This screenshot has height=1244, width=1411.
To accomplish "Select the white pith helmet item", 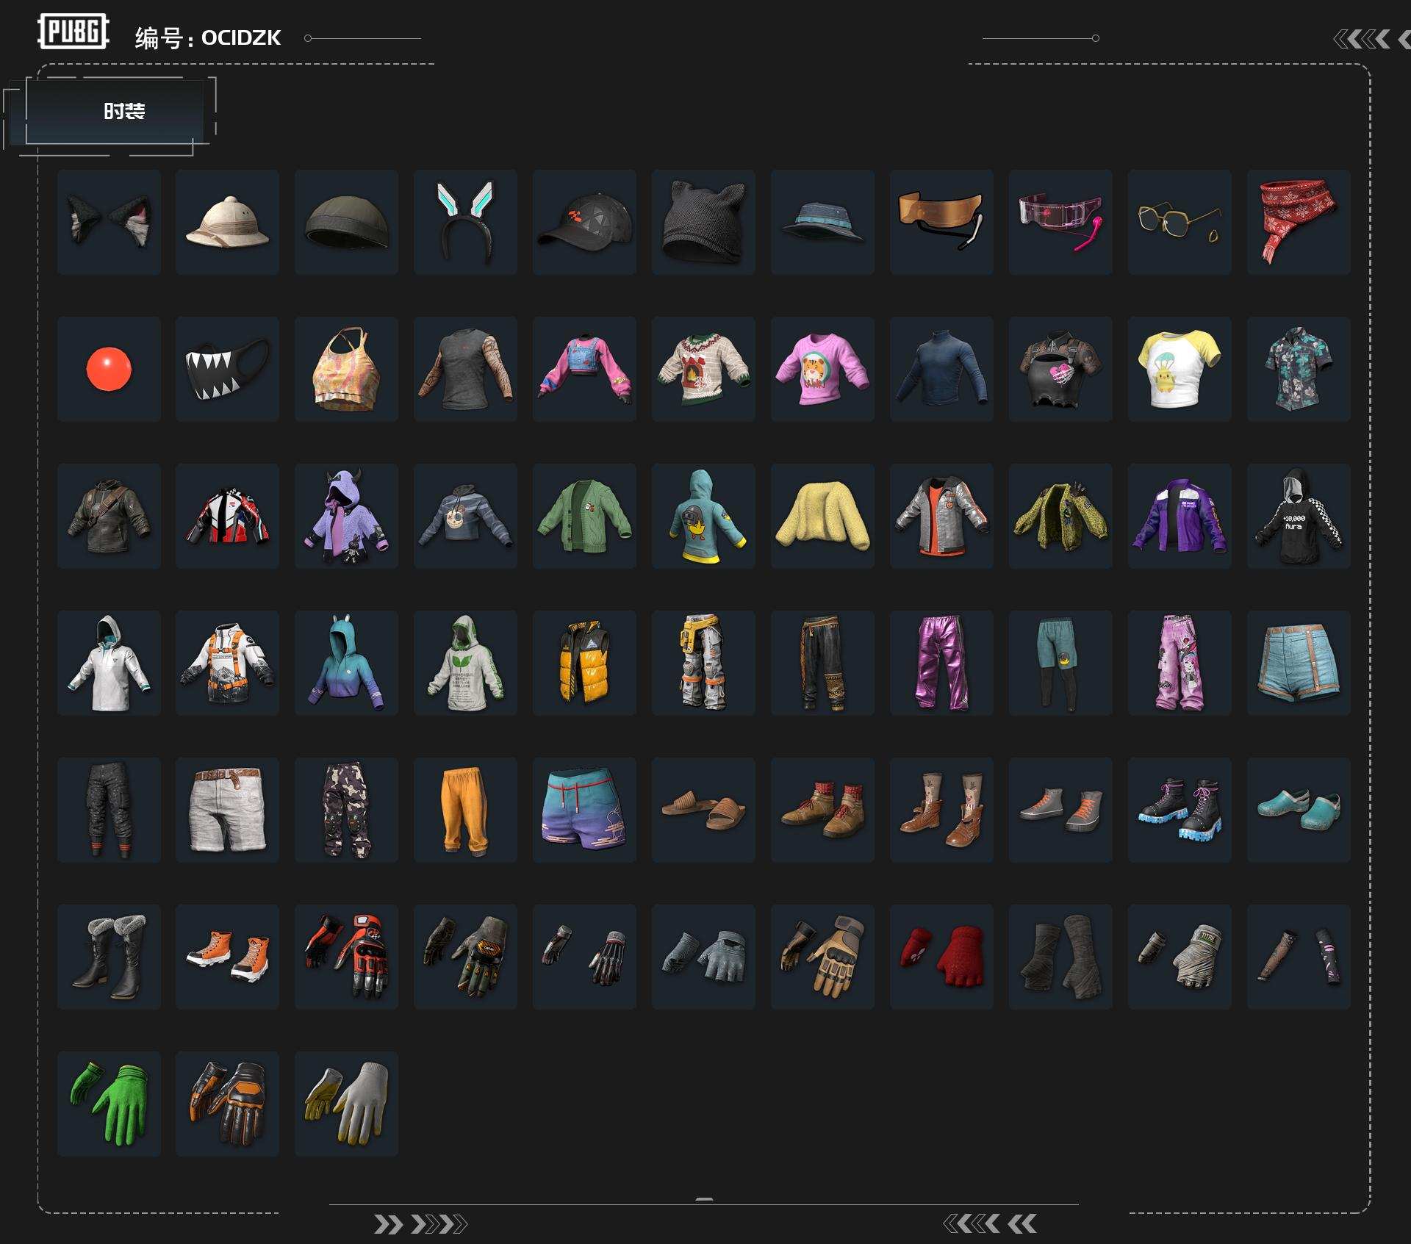I will tap(228, 223).
